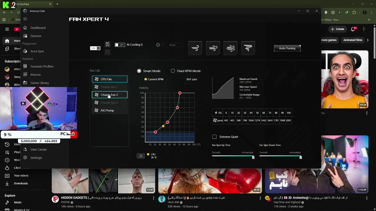
Task: Click the YouTube Create button
Action: coord(337,29)
